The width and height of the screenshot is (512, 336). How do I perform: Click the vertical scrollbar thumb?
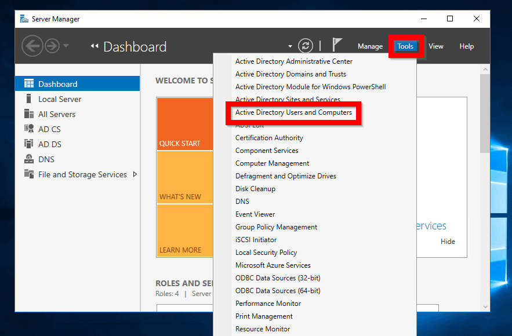coord(485,113)
